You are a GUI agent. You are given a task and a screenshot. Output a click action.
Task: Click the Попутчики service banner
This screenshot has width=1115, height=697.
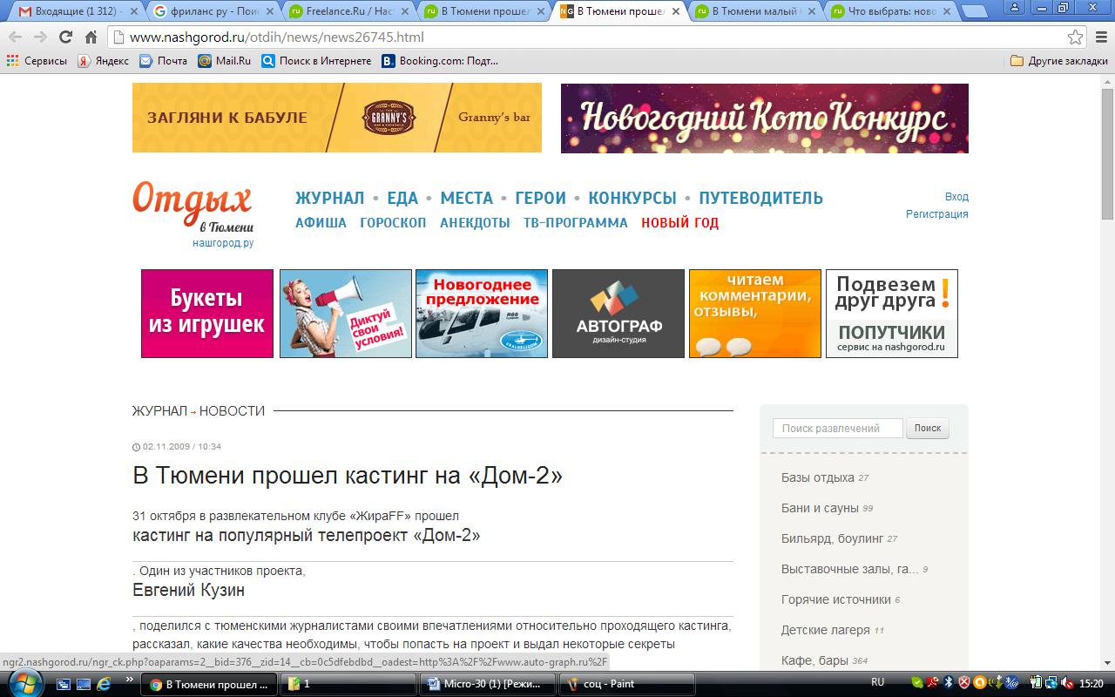pyautogui.click(x=892, y=314)
